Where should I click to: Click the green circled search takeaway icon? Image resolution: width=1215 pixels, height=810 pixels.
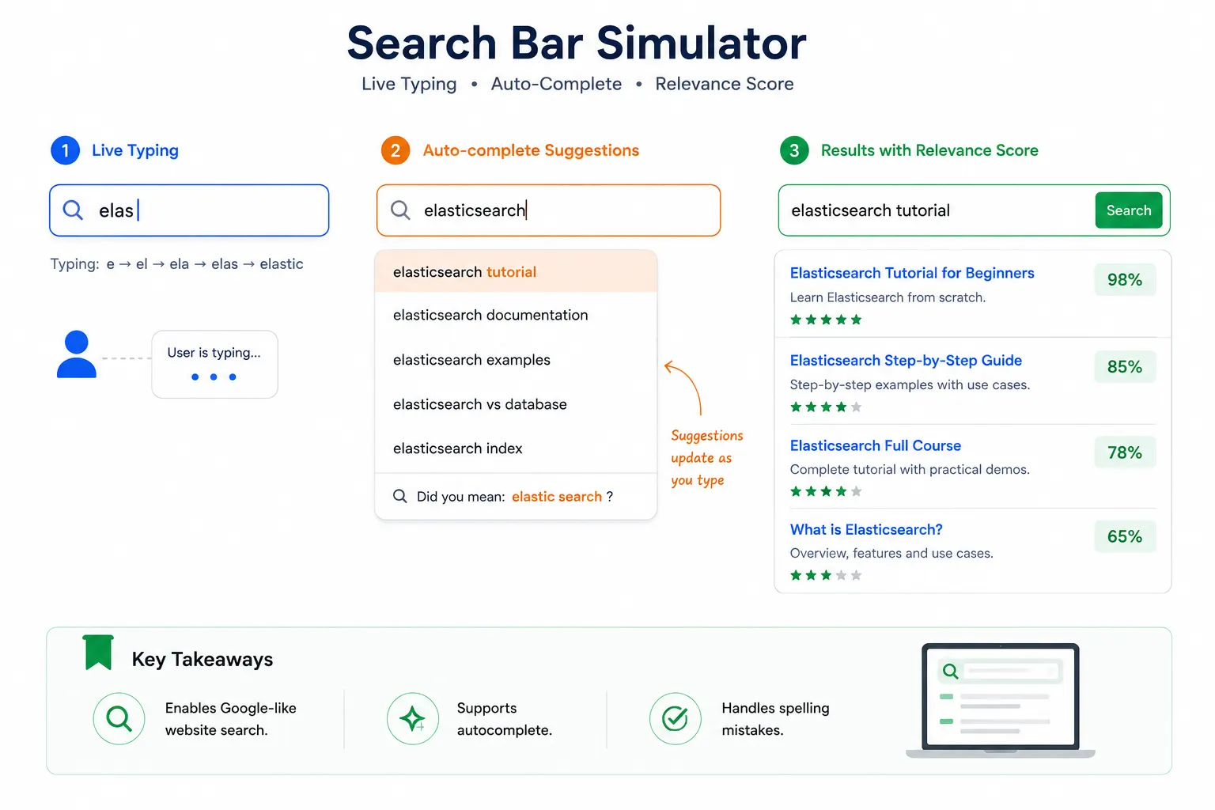tap(119, 718)
